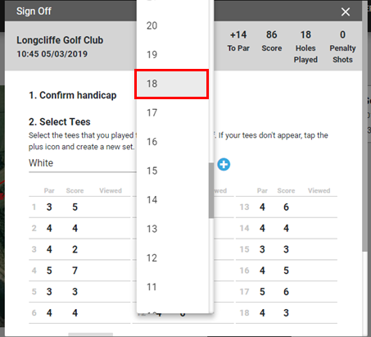371x337 pixels.
Task: Click the blue plus icon to add tees
Action: click(224, 164)
